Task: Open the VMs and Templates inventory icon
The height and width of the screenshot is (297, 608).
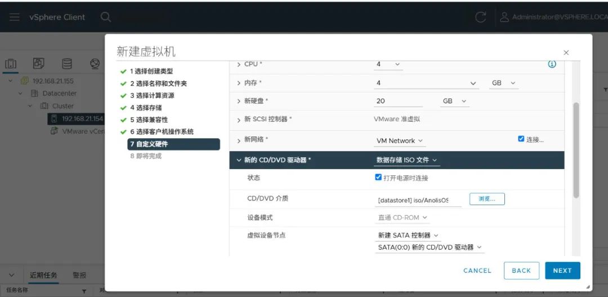Action: [39, 63]
